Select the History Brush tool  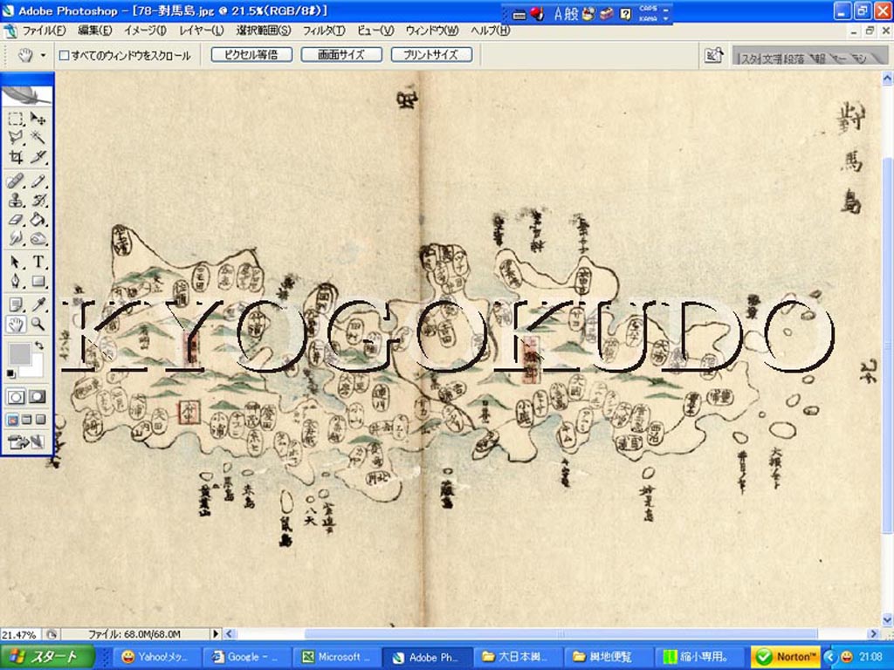[x=38, y=201]
